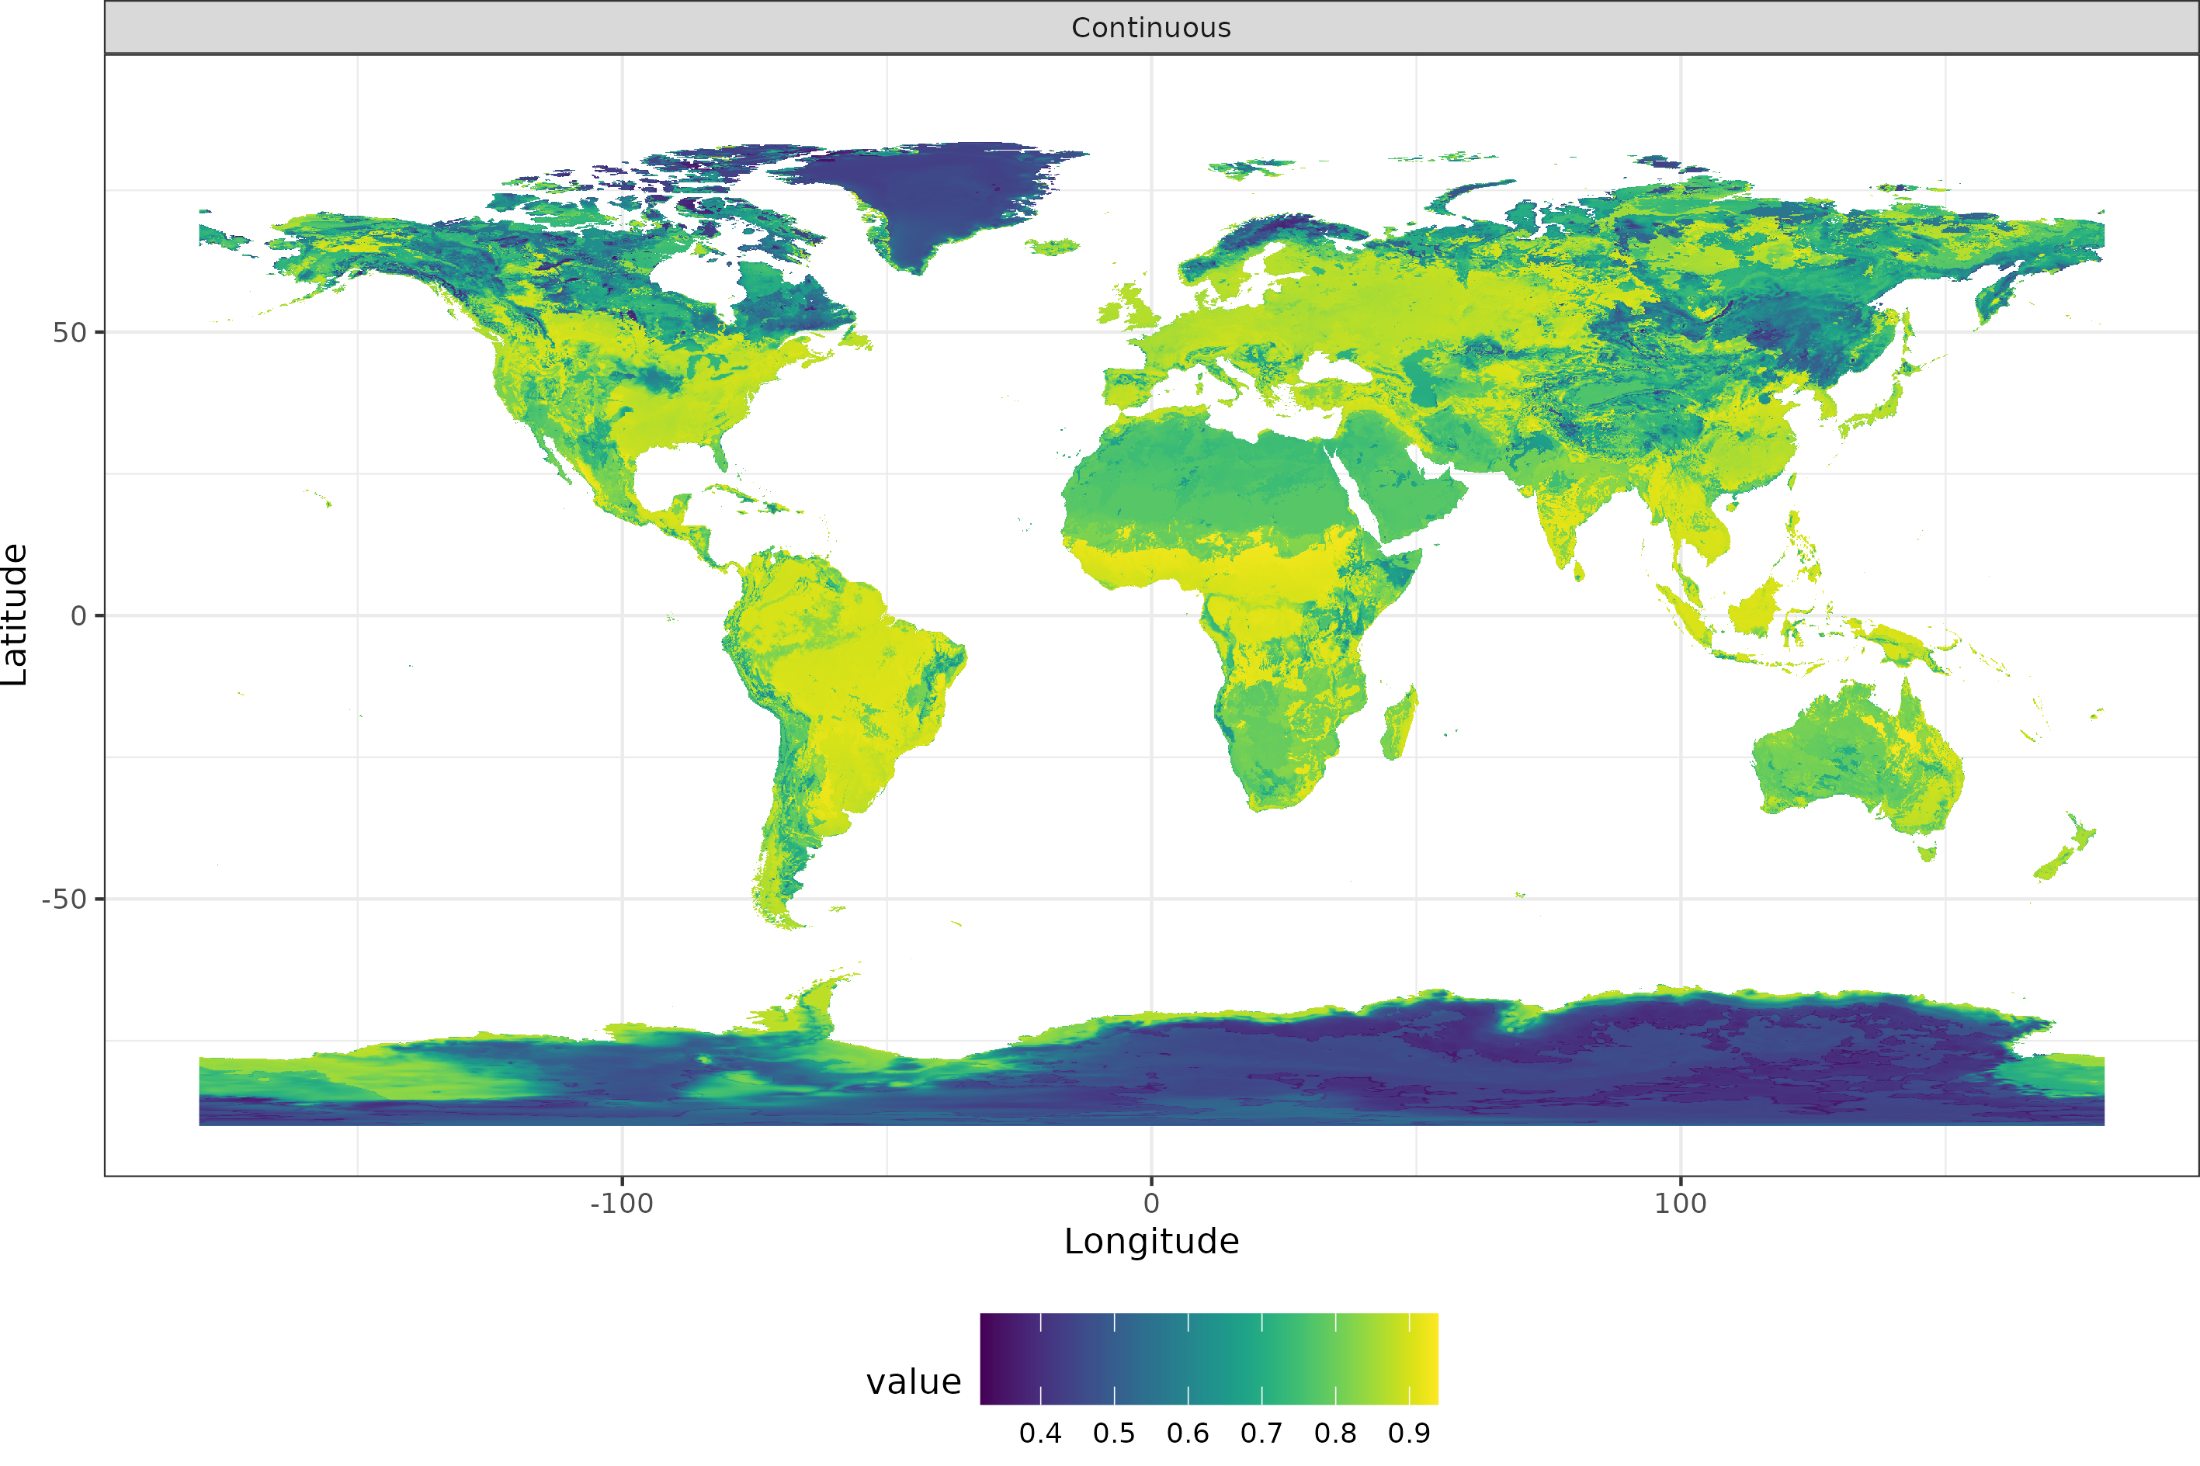Image resolution: width=2200 pixels, height=1466 pixels.
Task: Click the 50 latitude tick label
Action: click(x=69, y=333)
